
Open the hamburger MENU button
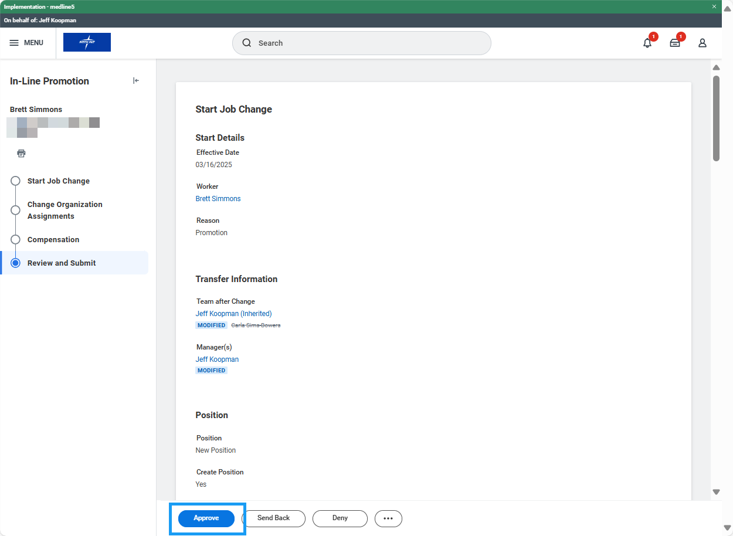coord(26,43)
